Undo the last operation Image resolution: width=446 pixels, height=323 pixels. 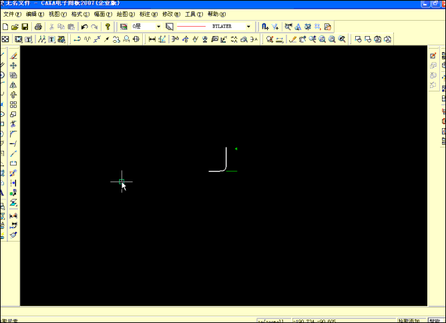coord(85,27)
